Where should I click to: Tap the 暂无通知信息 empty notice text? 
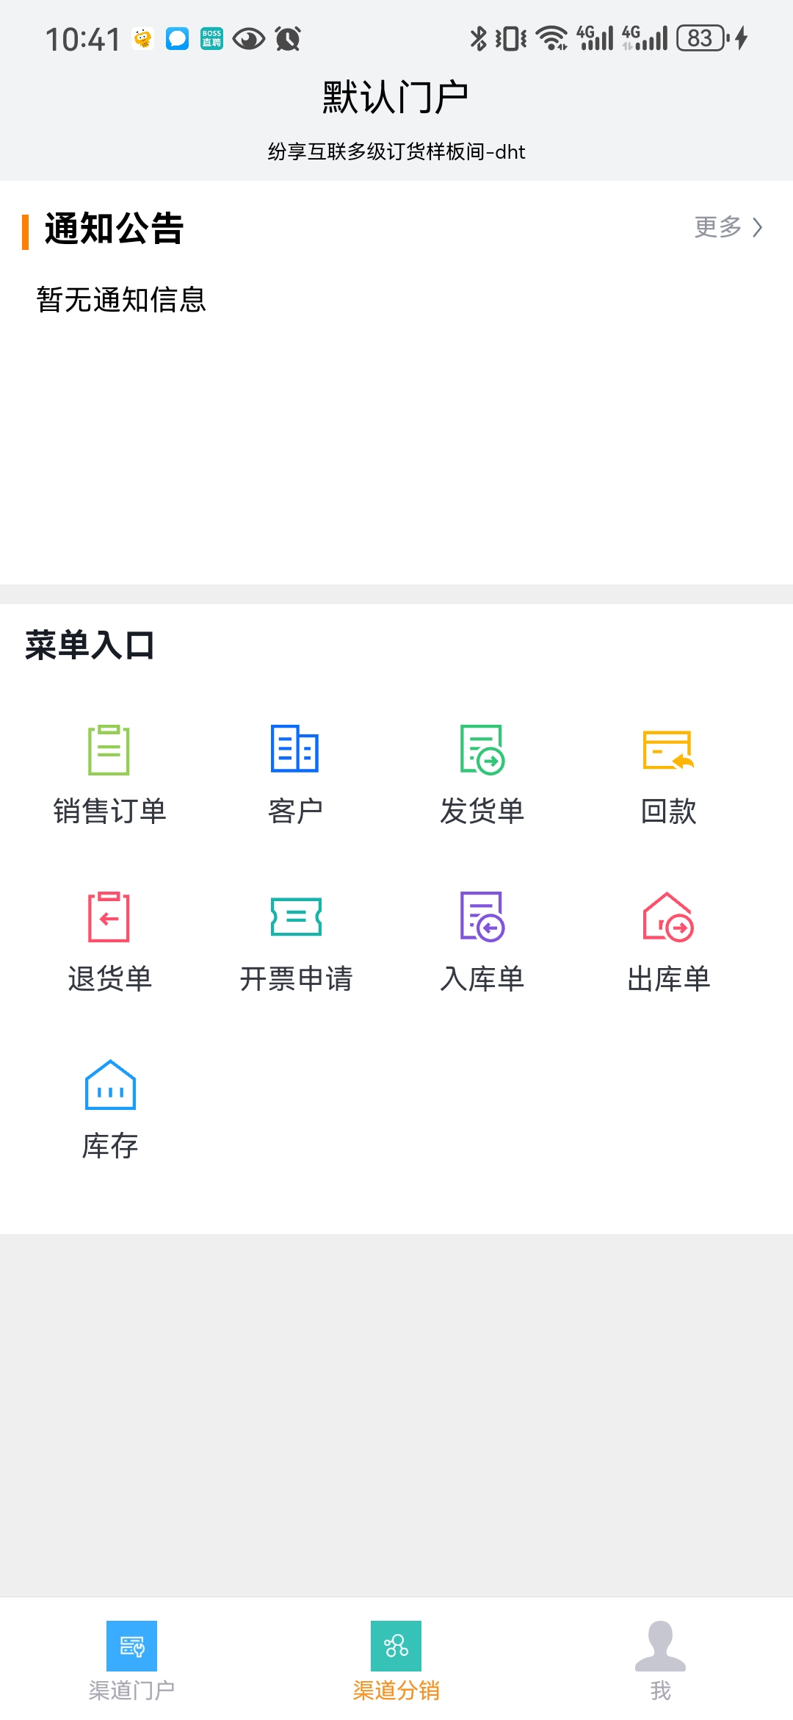coord(121,300)
